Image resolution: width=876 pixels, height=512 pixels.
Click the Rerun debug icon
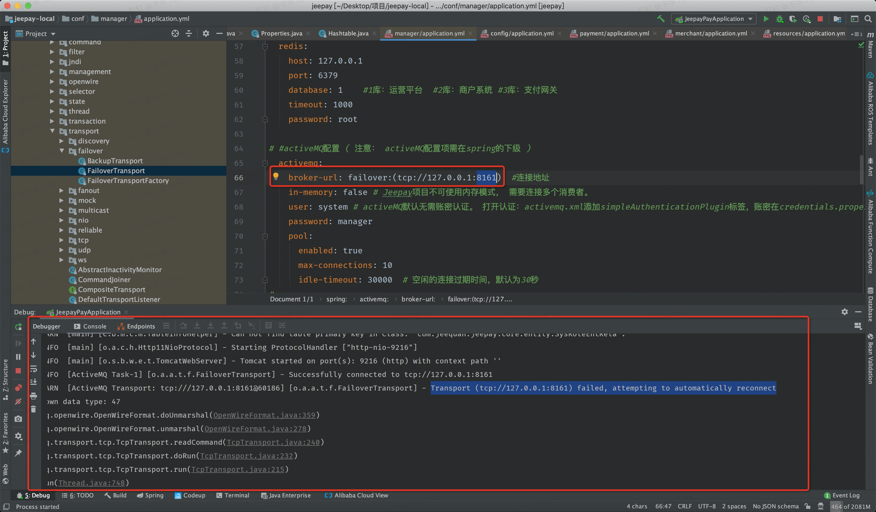19,327
